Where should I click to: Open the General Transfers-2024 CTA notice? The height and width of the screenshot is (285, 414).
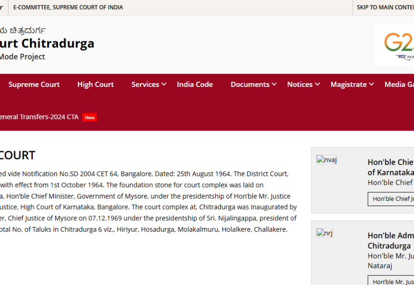[x=39, y=117]
